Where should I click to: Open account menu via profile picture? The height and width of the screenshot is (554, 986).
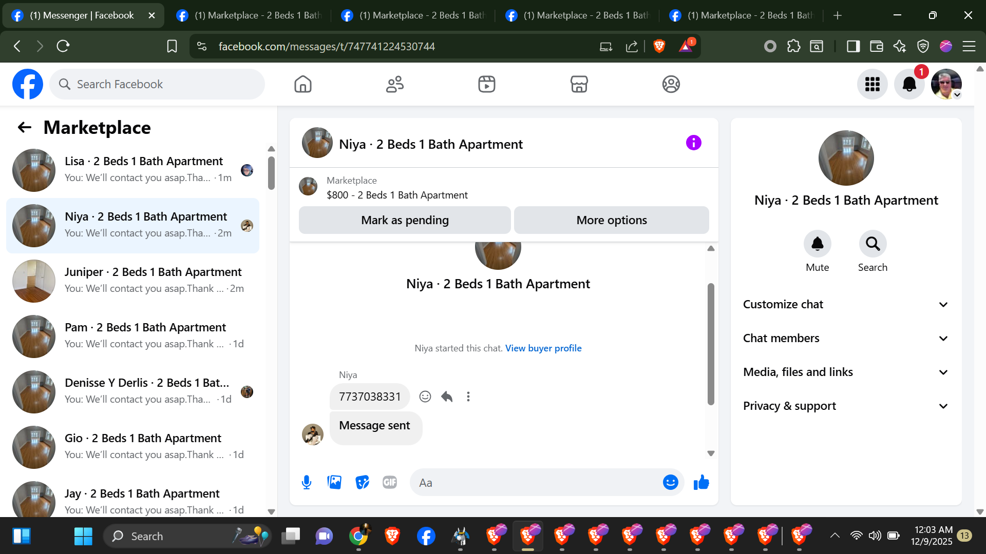(946, 84)
